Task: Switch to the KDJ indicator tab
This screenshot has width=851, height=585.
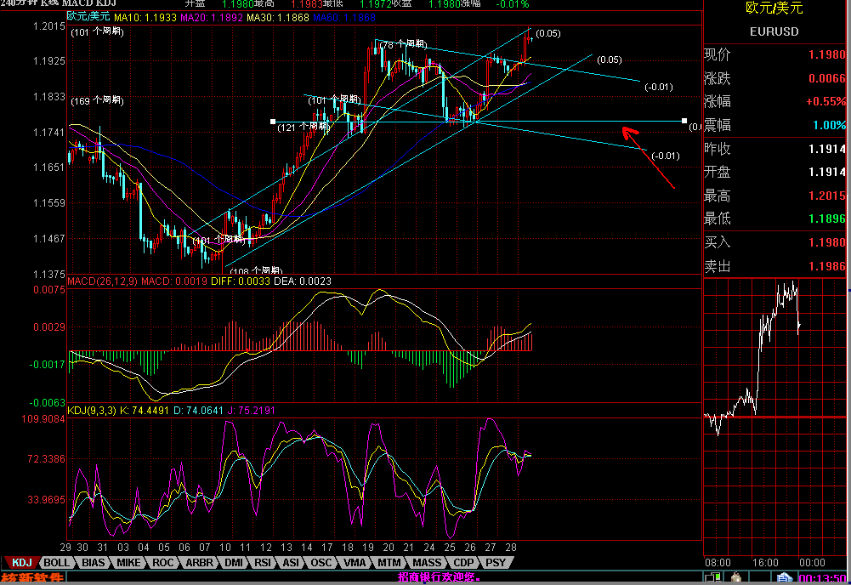Action: pyautogui.click(x=21, y=563)
